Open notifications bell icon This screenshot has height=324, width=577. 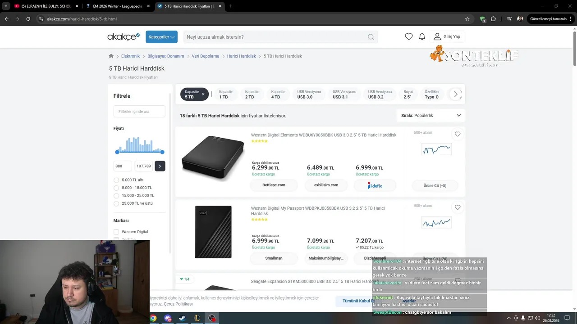tap(422, 37)
